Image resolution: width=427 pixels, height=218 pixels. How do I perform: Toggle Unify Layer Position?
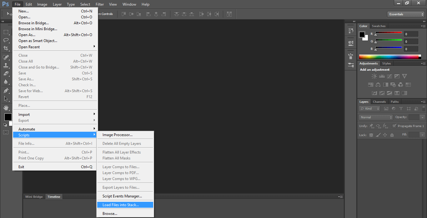point(372,126)
